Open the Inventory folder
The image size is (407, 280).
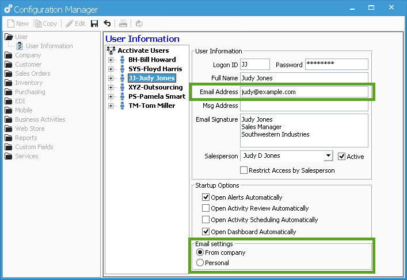pyautogui.click(x=24, y=83)
